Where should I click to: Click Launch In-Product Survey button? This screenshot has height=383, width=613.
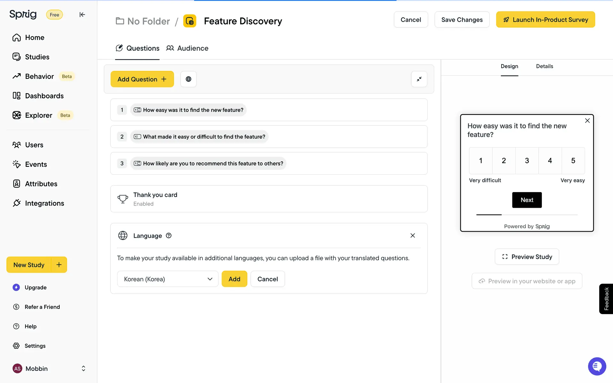[545, 20]
